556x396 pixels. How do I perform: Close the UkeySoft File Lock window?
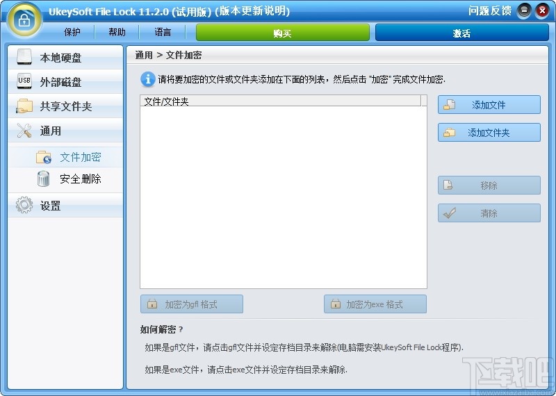click(x=542, y=11)
